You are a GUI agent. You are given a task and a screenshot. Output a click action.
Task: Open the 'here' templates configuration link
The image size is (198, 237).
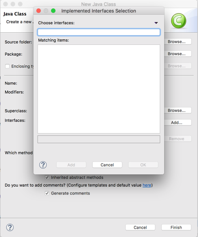tap(147, 185)
